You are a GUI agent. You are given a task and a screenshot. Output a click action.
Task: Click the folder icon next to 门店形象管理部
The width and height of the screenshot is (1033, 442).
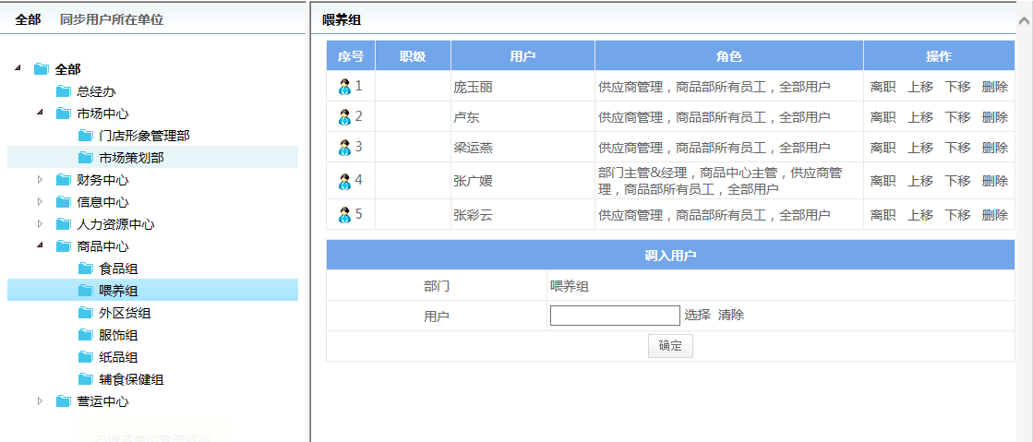[x=86, y=136]
